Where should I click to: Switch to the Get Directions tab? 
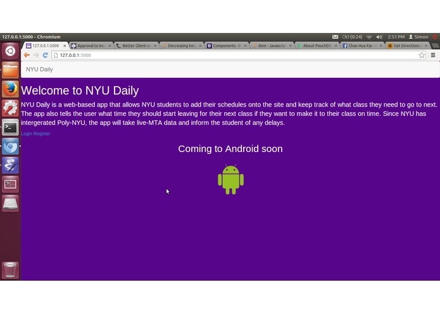tap(407, 46)
